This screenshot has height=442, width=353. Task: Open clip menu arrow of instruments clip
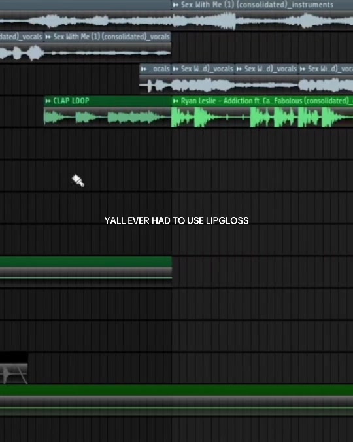176,5
